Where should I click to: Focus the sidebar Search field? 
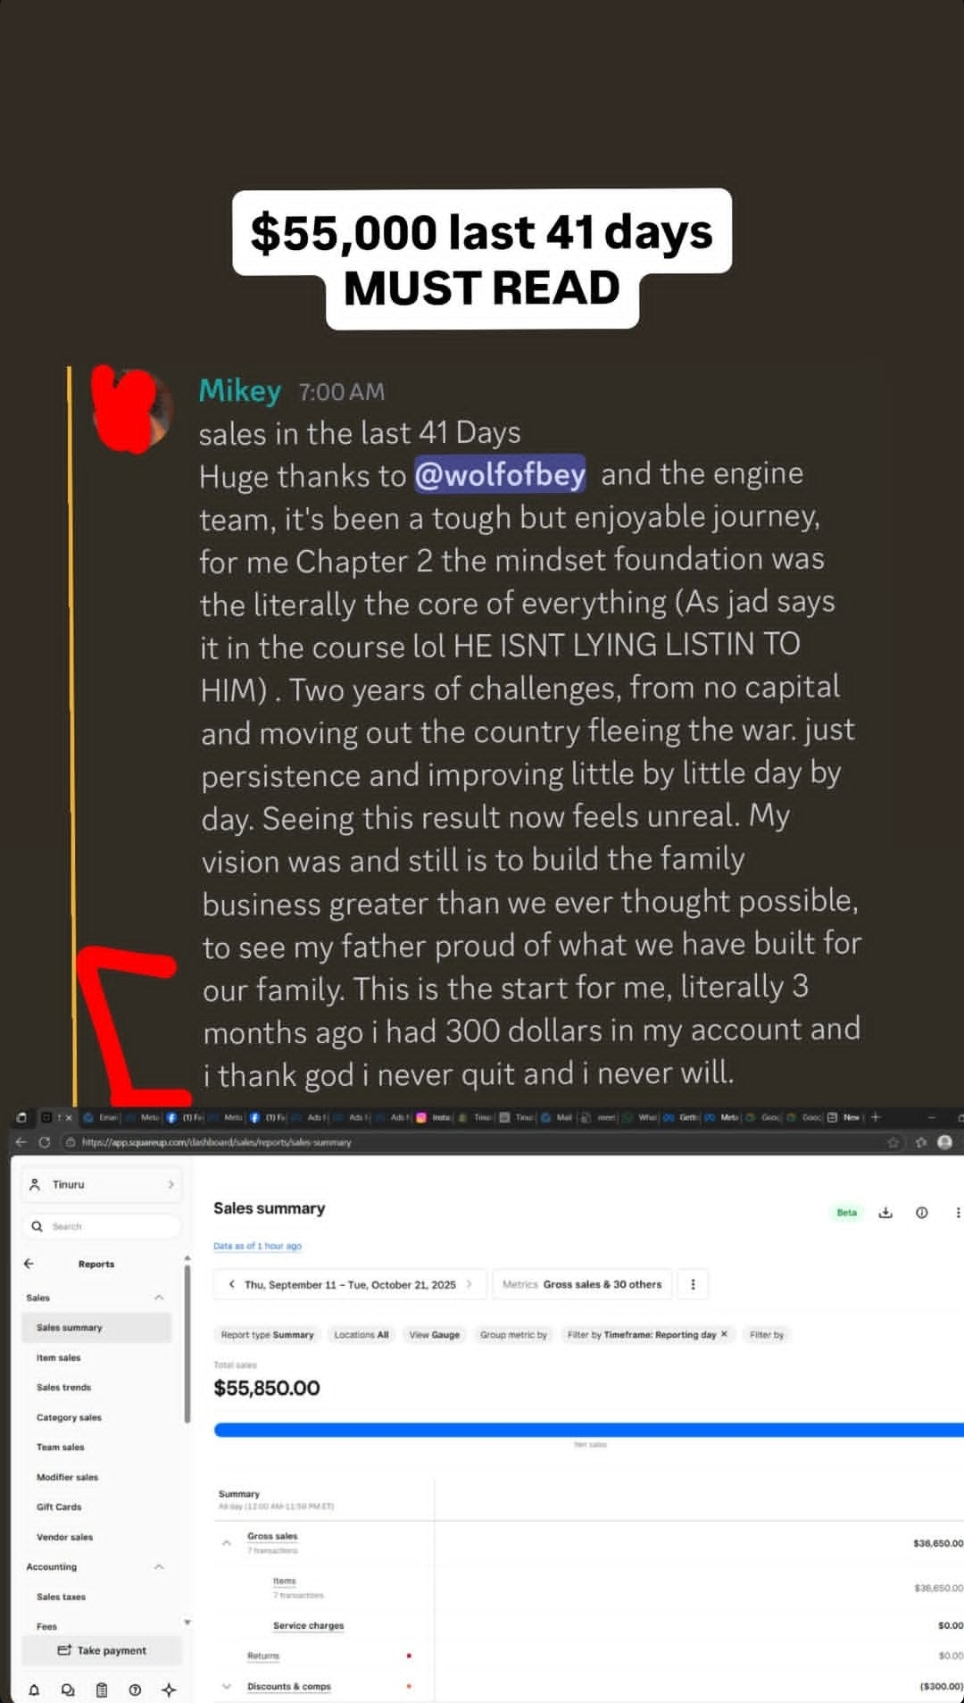point(102,1226)
